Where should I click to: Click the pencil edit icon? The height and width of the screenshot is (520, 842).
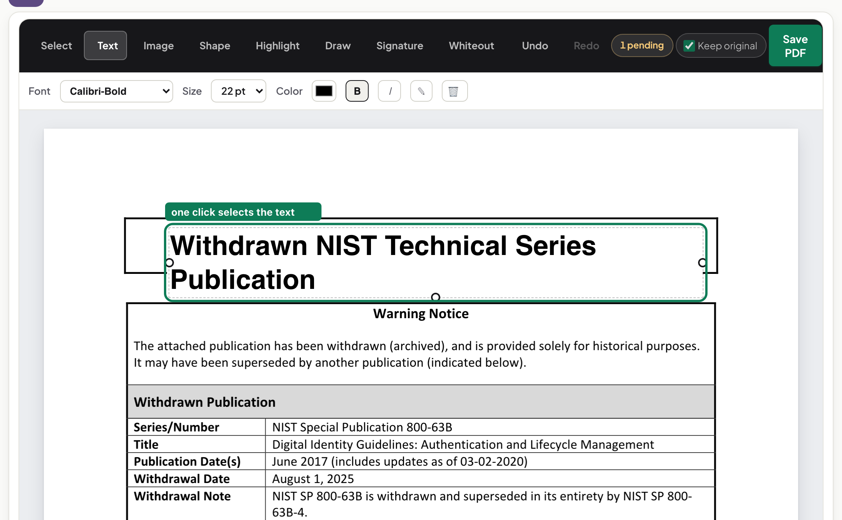click(x=421, y=91)
